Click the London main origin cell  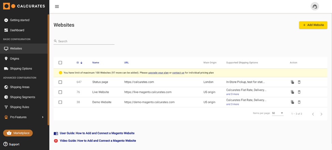208,82
